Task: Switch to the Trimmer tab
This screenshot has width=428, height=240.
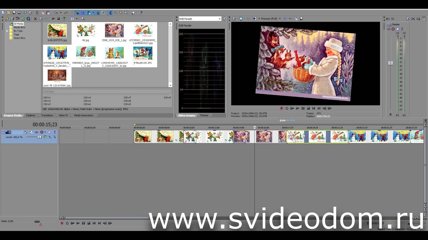Action: coord(204,115)
